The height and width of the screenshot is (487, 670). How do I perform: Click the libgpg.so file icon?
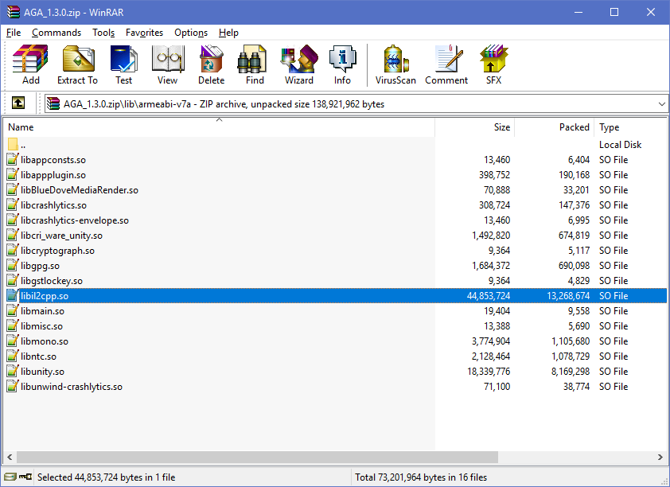[x=13, y=265]
